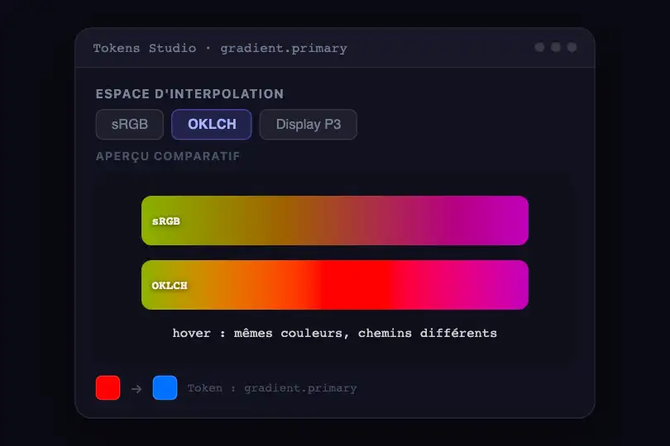
Task: Click the first window control dot
Action: (539, 47)
